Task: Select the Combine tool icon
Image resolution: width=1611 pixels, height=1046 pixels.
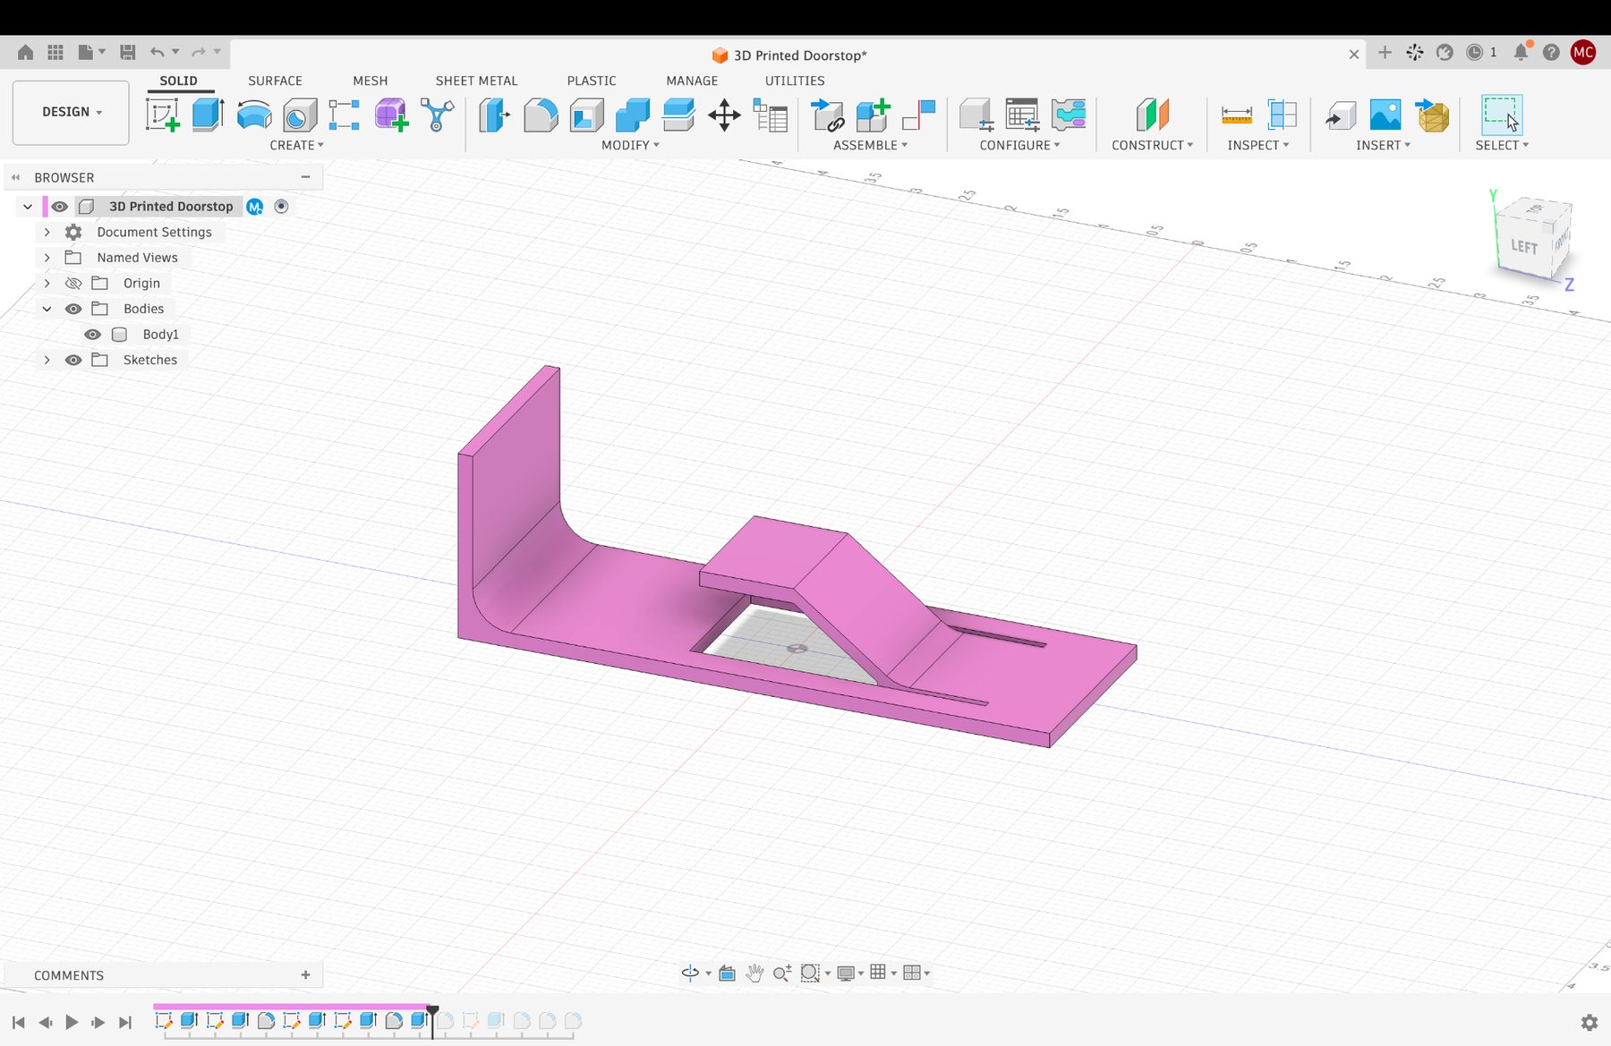Action: point(633,115)
